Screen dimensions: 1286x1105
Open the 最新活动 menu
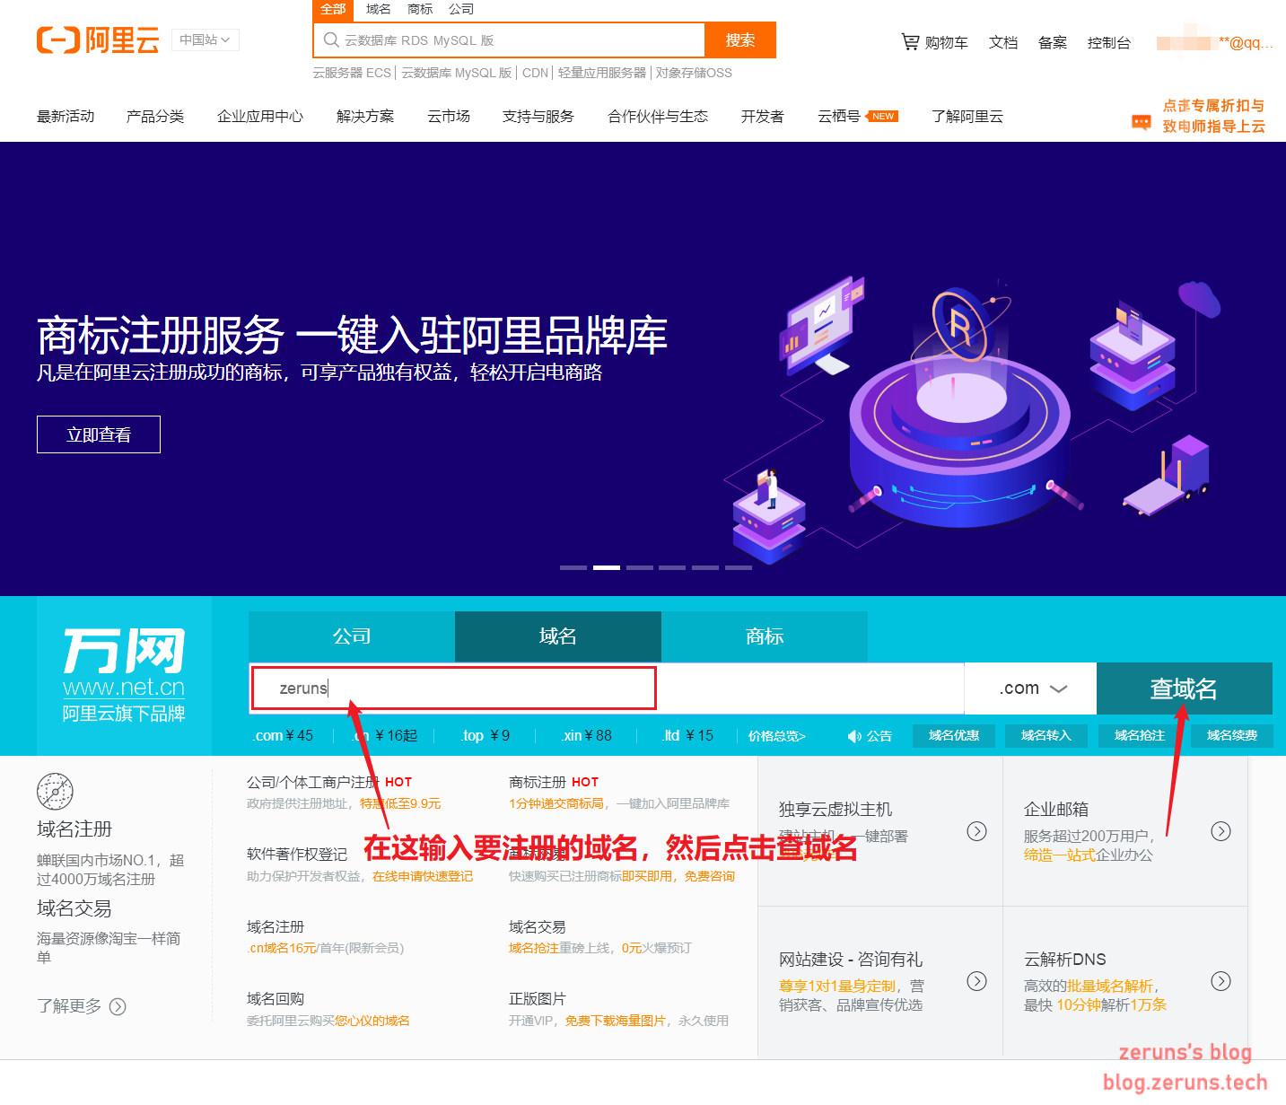coord(66,116)
